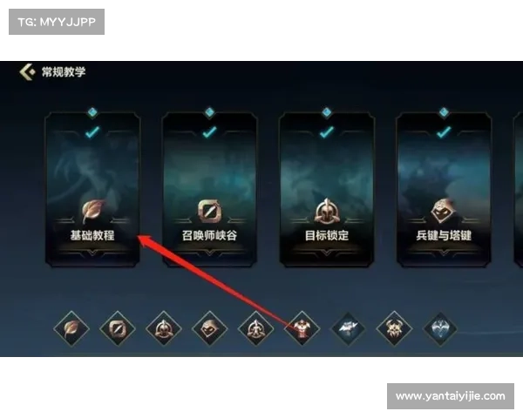Open the 召唤师峡谷 tutorial card
Image resolution: width=523 pixels, height=418 pixels.
[x=209, y=189]
